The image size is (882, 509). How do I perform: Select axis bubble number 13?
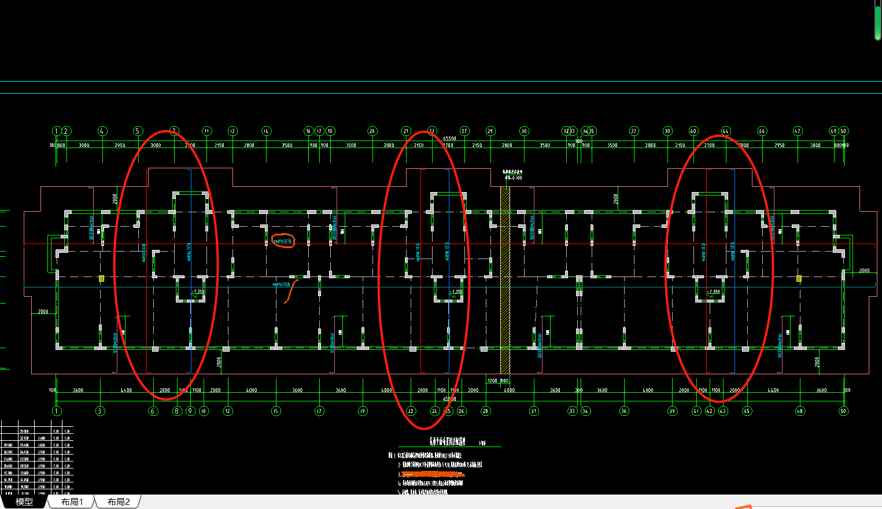(233, 131)
